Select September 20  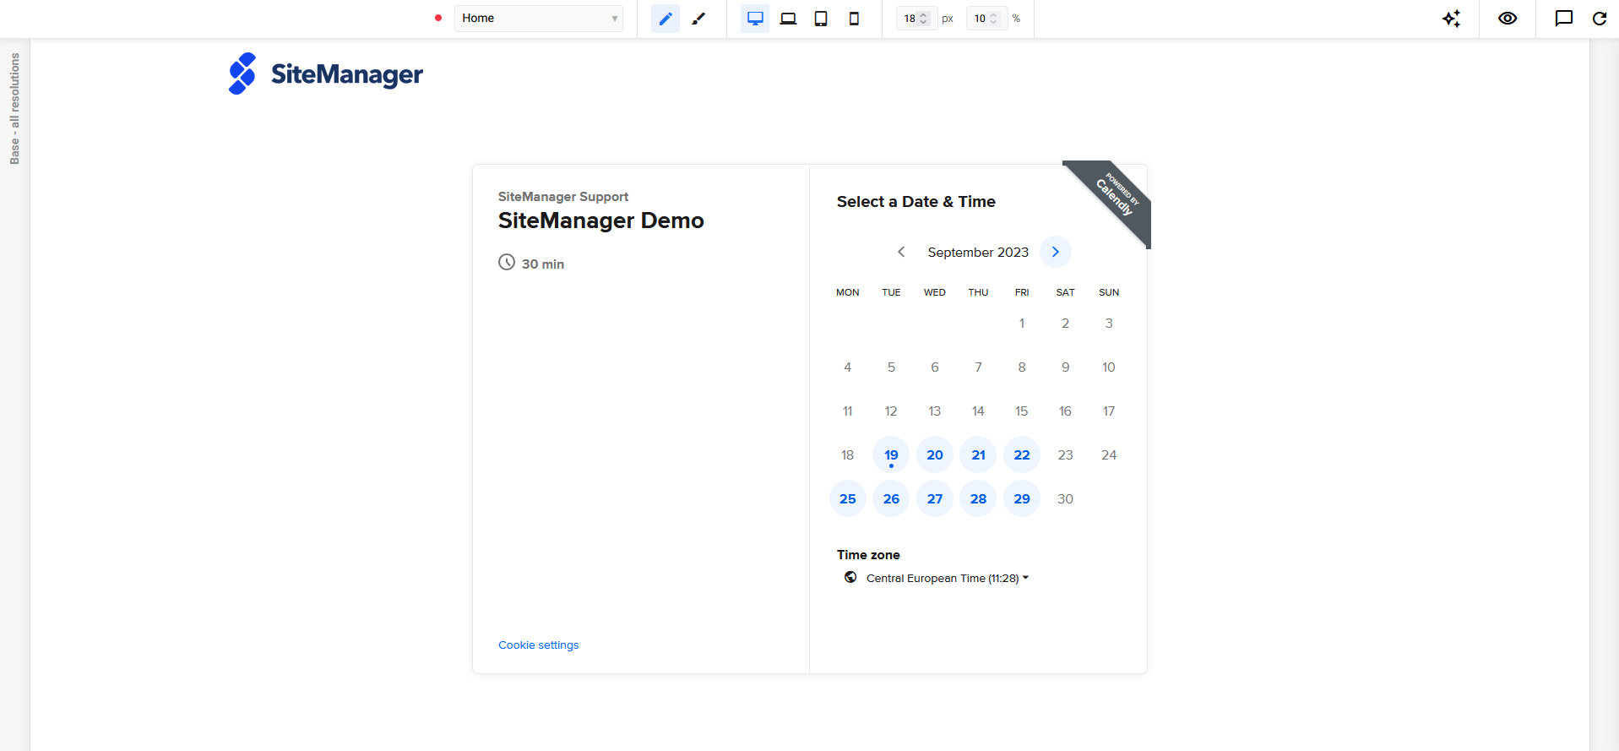(x=935, y=455)
